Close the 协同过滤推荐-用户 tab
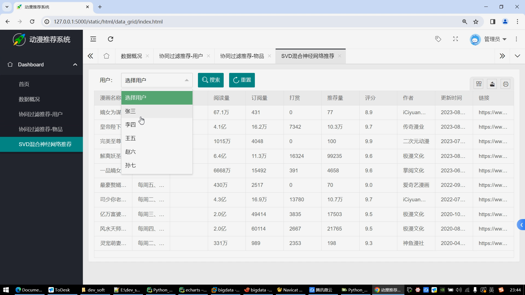 tap(208, 56)
